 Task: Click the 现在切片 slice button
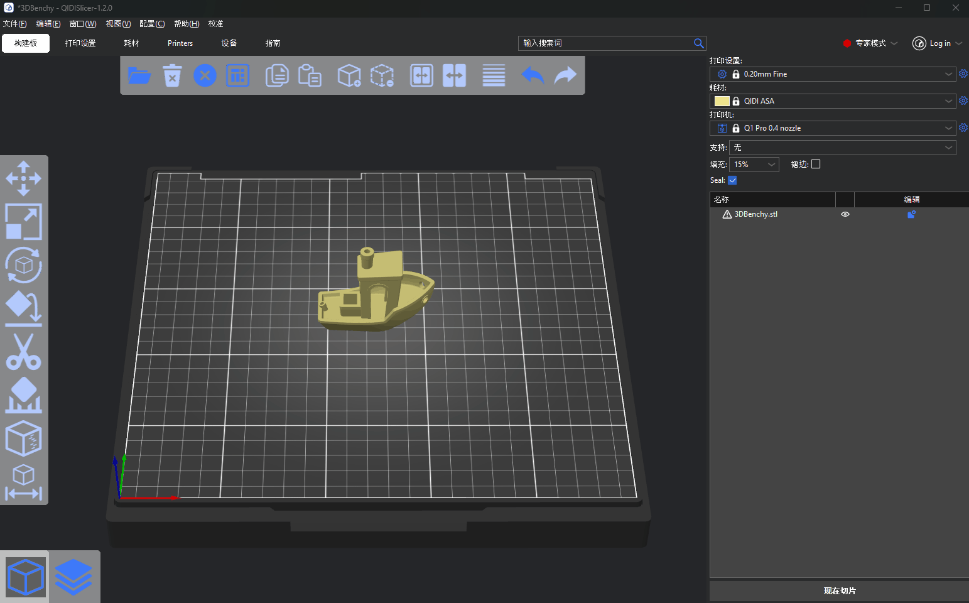839,590
